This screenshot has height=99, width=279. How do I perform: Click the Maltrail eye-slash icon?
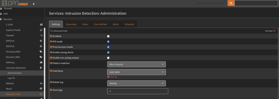tap(41, 83)
